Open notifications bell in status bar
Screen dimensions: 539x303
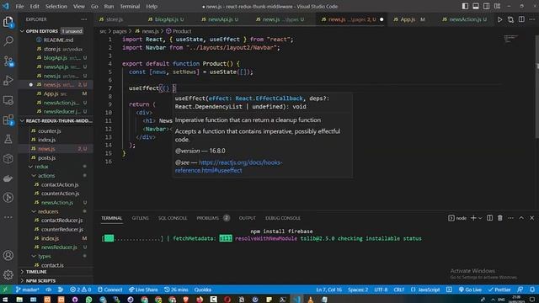pyautogui.click(x=531, y=290)
